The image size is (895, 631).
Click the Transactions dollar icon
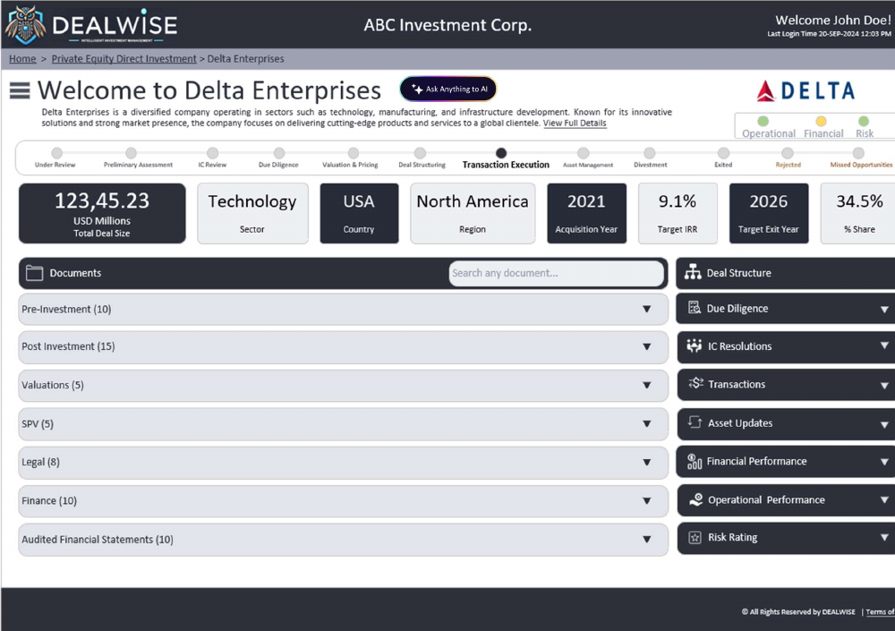pos(695,383)
